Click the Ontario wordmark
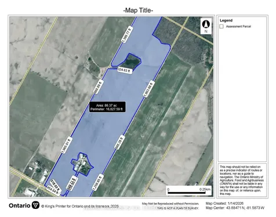 [x=20, y=205]
